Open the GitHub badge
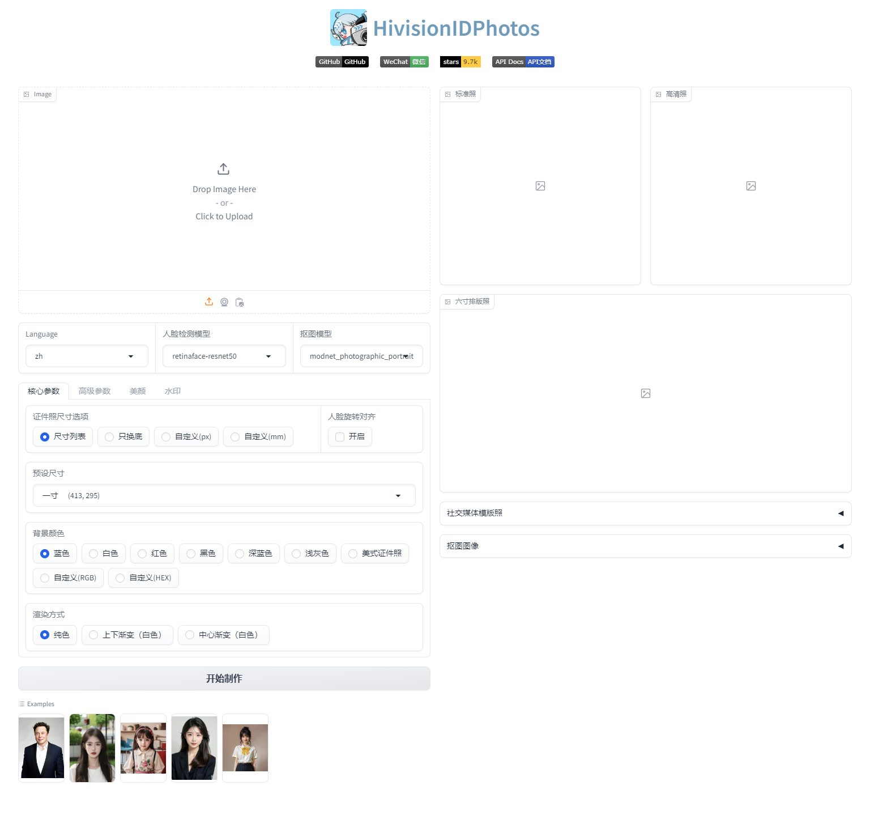This screenshot has height=828, width=870. pyautogui.click(x=342, y=62)
